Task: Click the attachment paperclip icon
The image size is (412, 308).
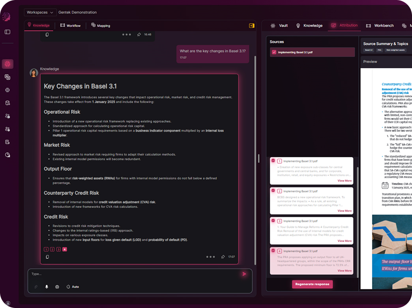Action: [36, 287]
